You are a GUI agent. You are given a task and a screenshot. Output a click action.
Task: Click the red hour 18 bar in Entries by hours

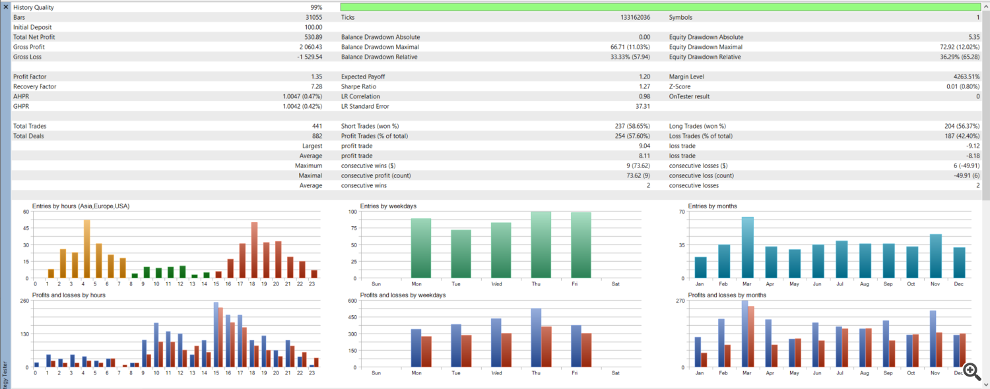[254, 250]
